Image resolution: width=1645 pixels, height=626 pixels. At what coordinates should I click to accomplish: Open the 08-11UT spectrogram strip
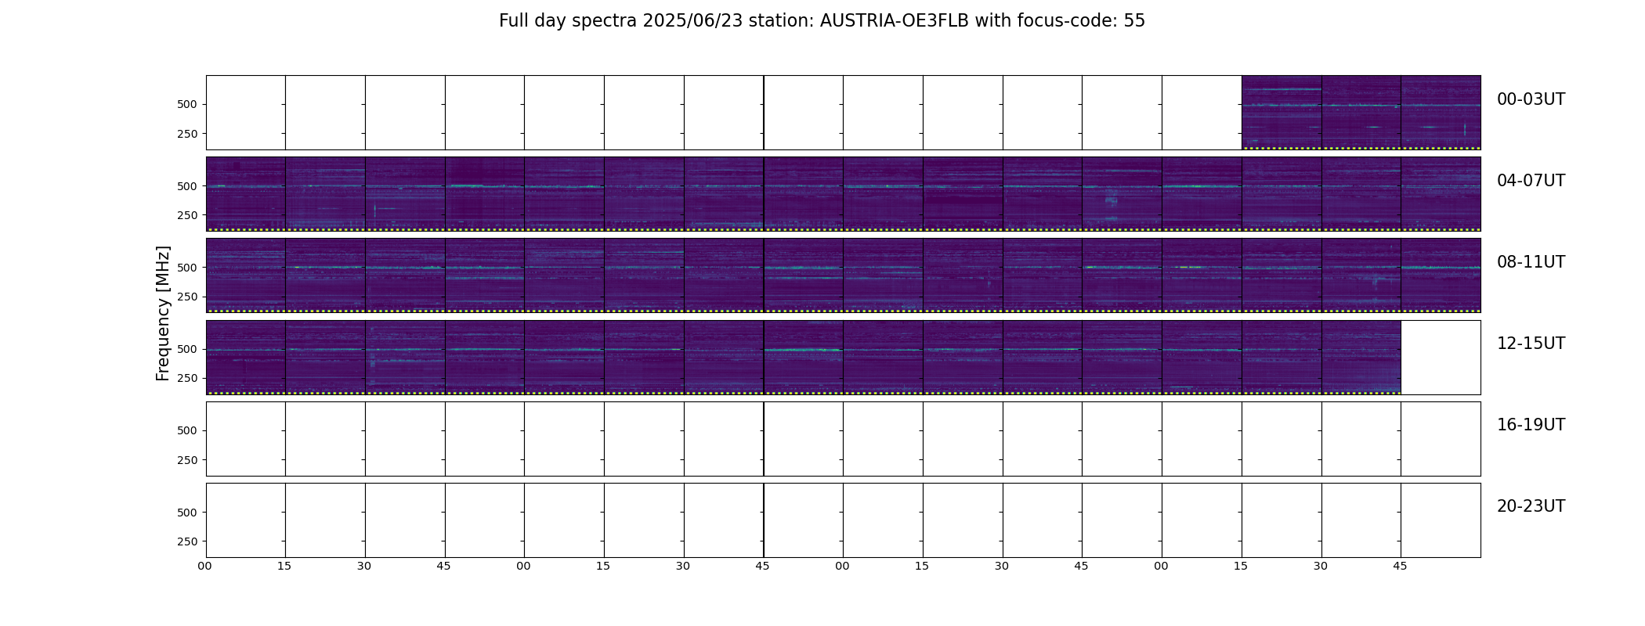click(x=843, y=275)
